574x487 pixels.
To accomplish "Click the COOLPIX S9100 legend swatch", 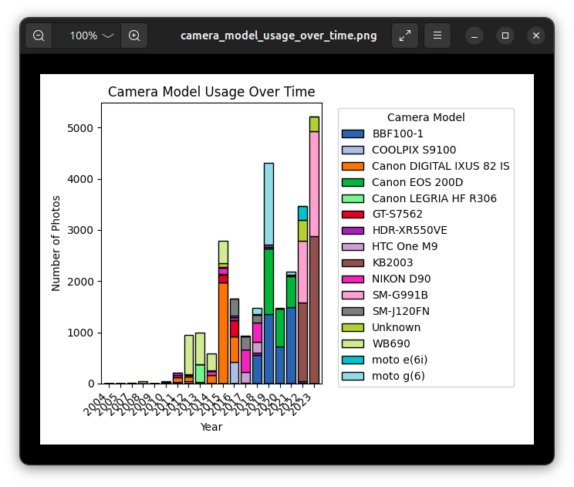I will point(353,150).
